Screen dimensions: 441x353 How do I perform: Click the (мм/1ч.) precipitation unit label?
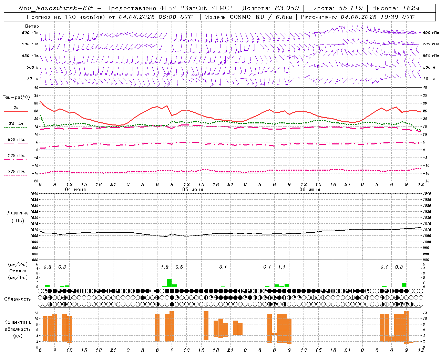tap(18, 278)
